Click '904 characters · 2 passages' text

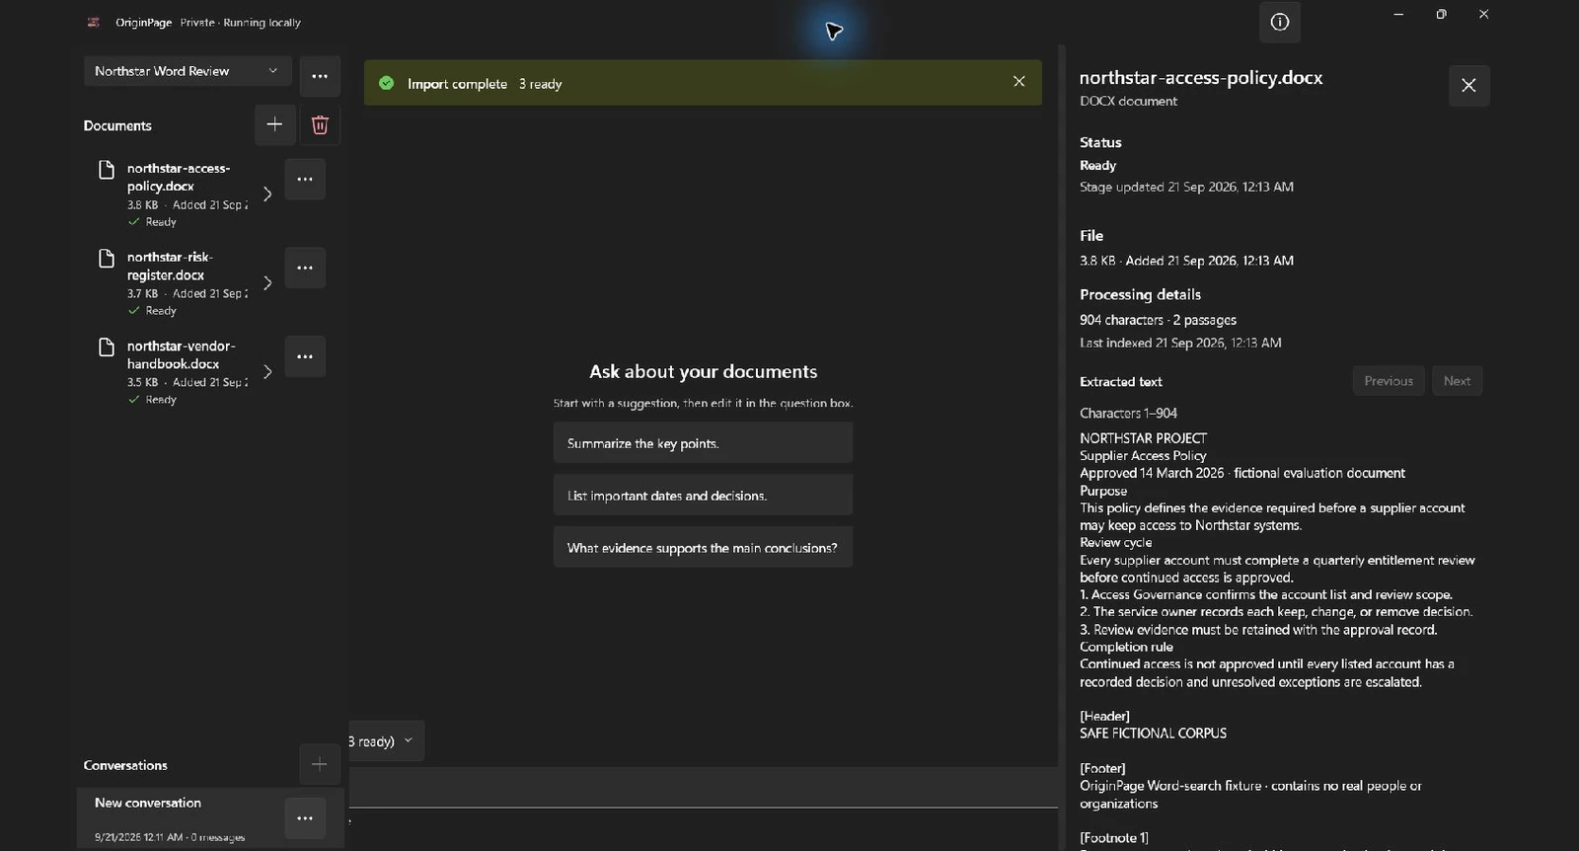click(1158, 320)
